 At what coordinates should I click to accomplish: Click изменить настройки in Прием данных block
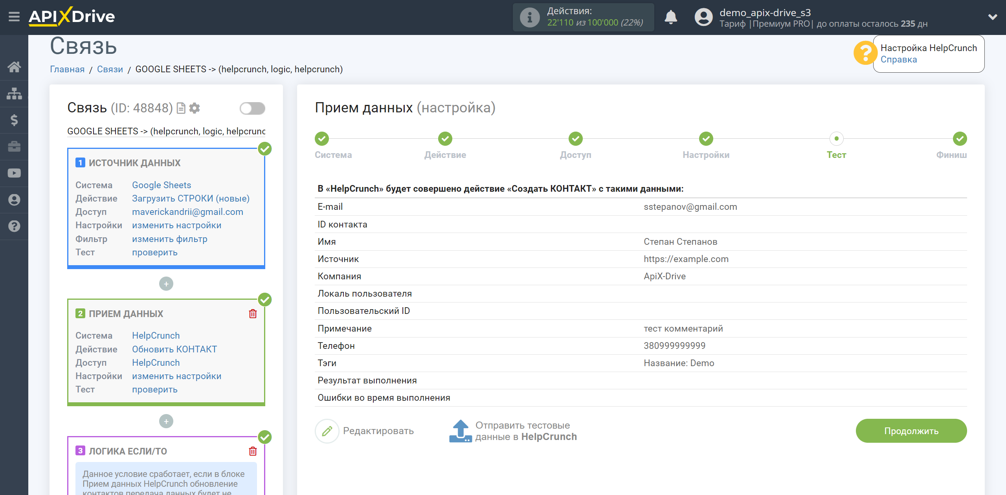[x=177, y=376]
